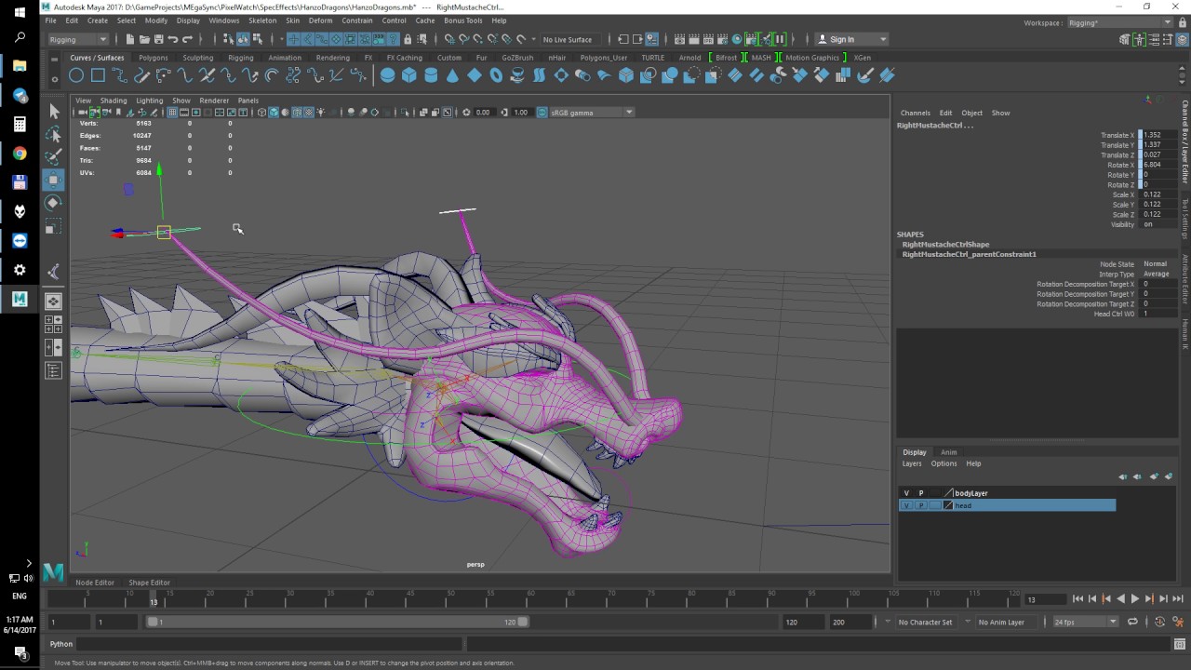Go to start of playback range
This screenshot has height=670, width=1191.
click(x=1077, y=599)
